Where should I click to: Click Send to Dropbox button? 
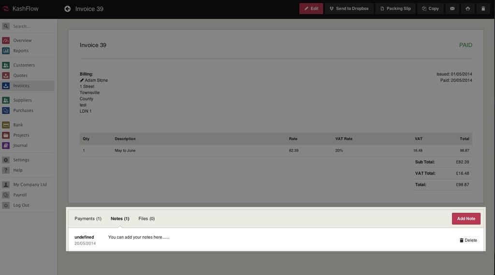click(x=349, y=9)
